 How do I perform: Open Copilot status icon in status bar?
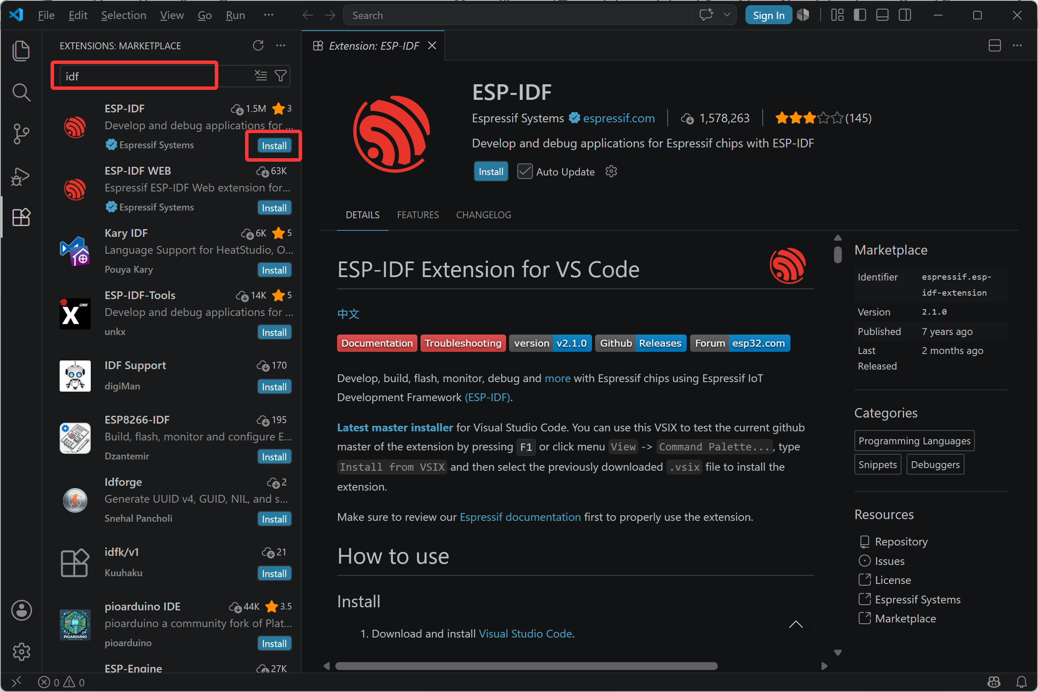pyautogui.click(x=994, y=682)
